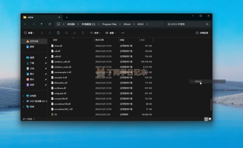Open the 音乐 music folder in sidebar
Screen dimensions: 243x148
click(x=32, y=79)
